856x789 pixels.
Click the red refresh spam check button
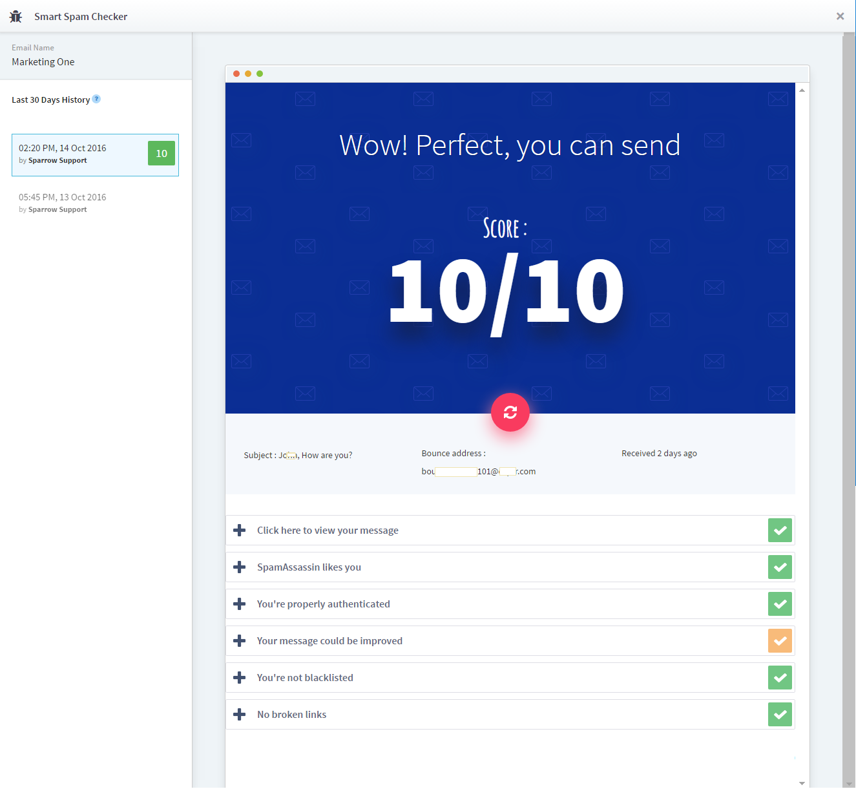510,412
